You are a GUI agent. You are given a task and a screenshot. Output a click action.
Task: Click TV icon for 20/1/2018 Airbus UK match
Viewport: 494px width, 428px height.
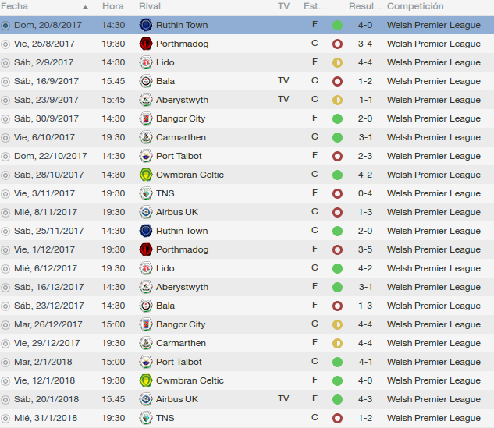click(x=283, y=398)
